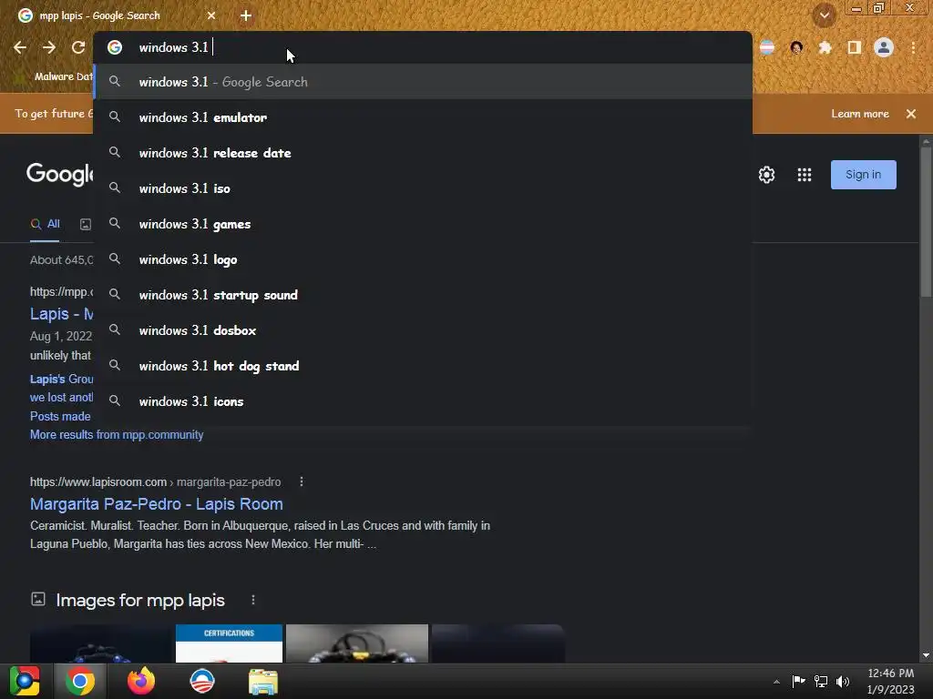The width and height of the screenshot is (933, 699).
Task: Select suggestion 'windows 3.1 iso'
Action: click(x=423, y=188)
